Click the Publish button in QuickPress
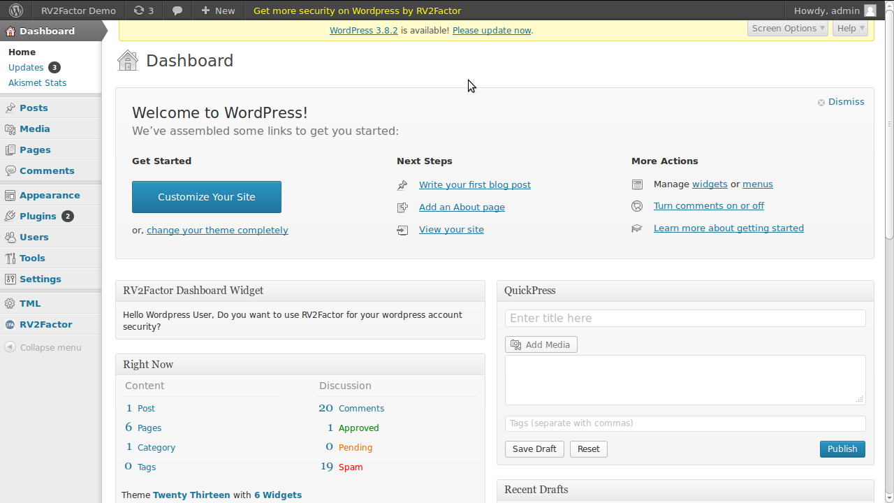The image size is (894, 503). pyautogui.click(x=842, y=449)
